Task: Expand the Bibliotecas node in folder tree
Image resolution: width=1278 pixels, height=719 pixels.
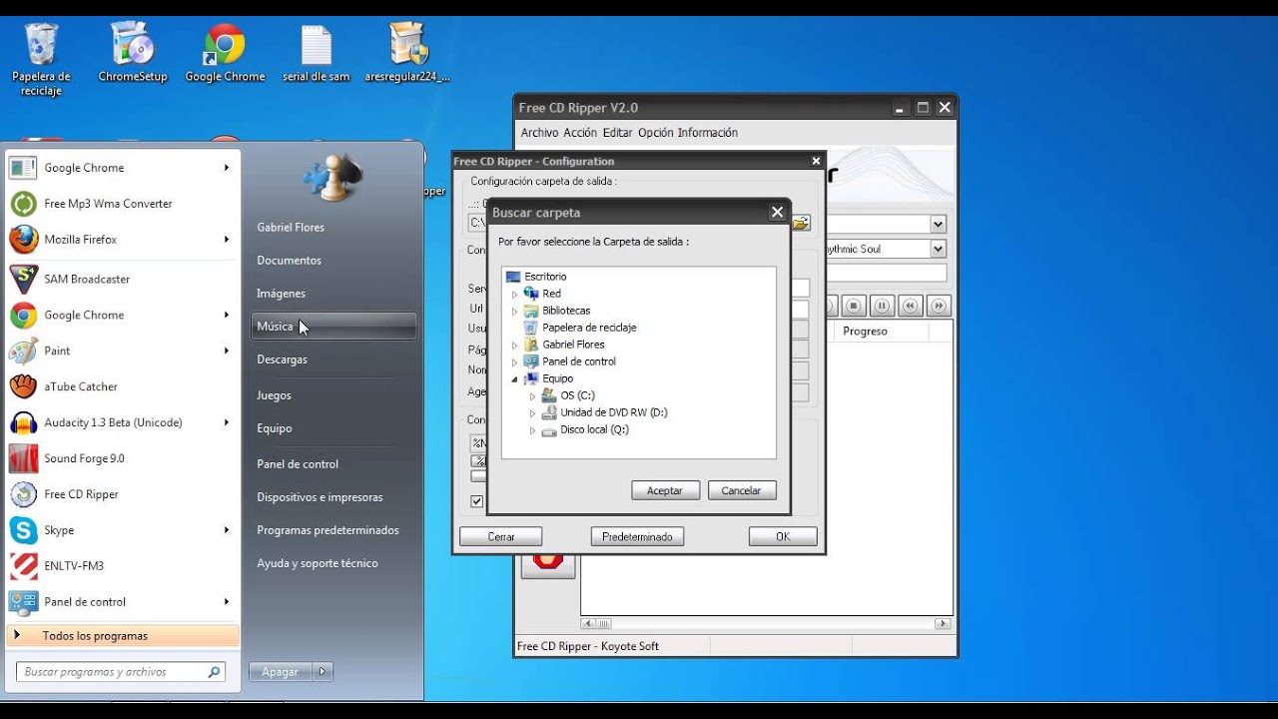Action: pos(515,312)
